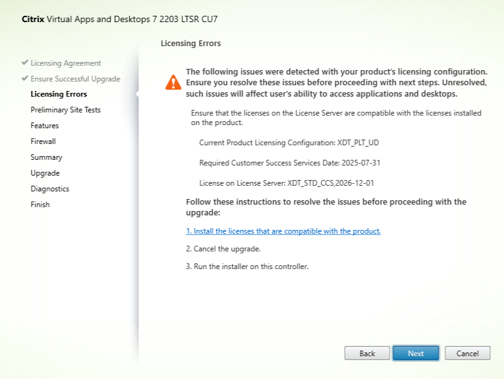Click the orange warning triangle icon

[173, 82]
